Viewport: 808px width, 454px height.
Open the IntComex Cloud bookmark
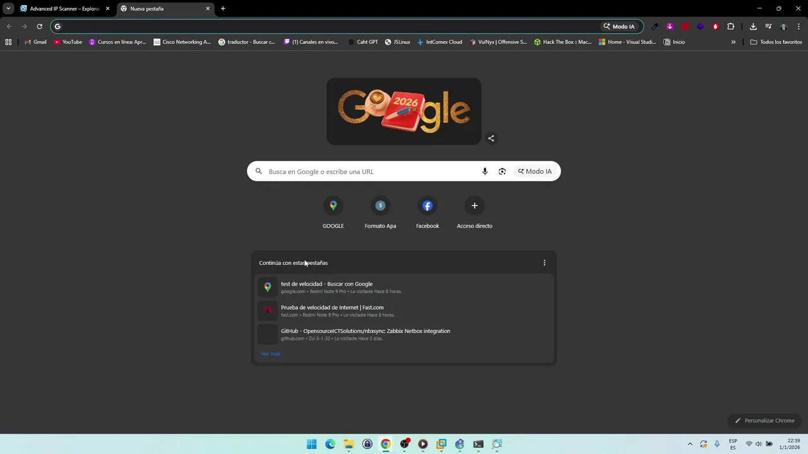click(x=439, y=42)
